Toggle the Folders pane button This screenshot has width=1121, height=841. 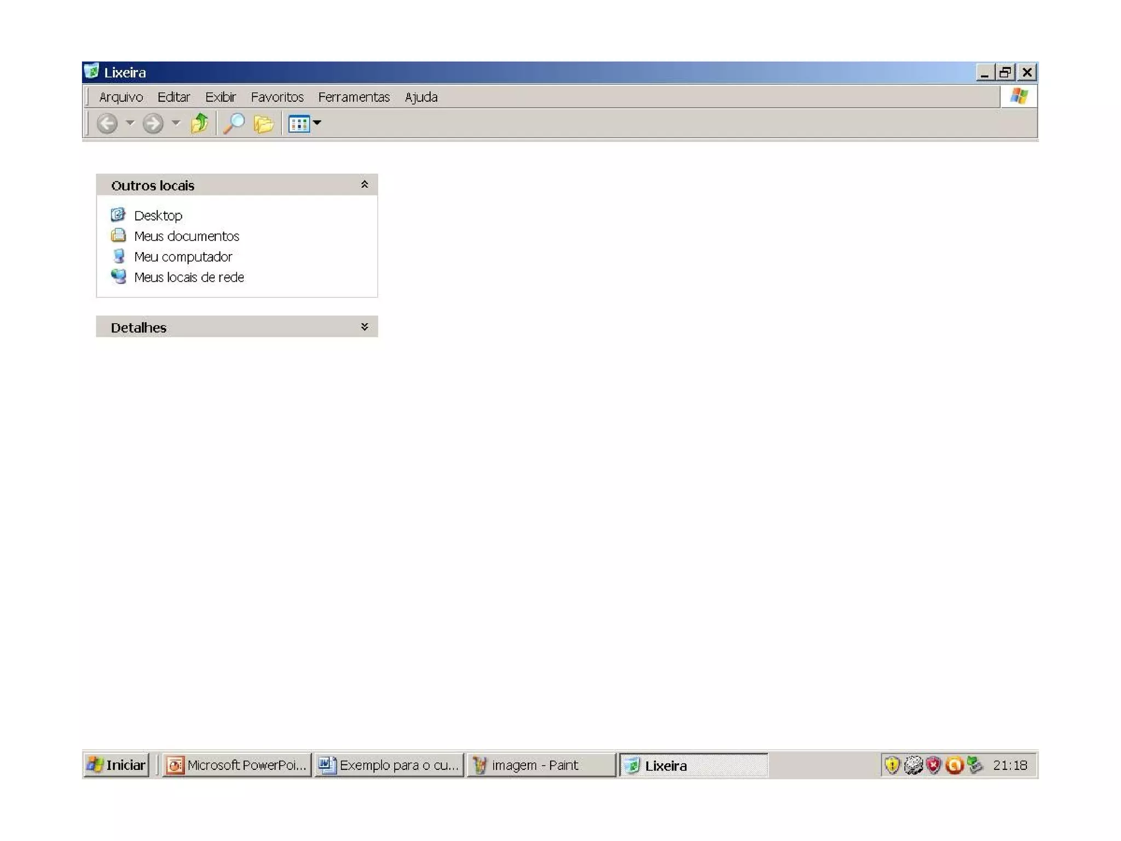(x=263, y=124)
